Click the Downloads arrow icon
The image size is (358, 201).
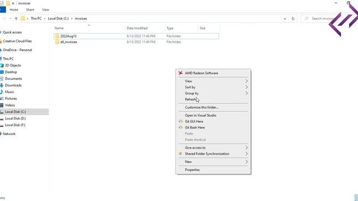pos(2,85)
